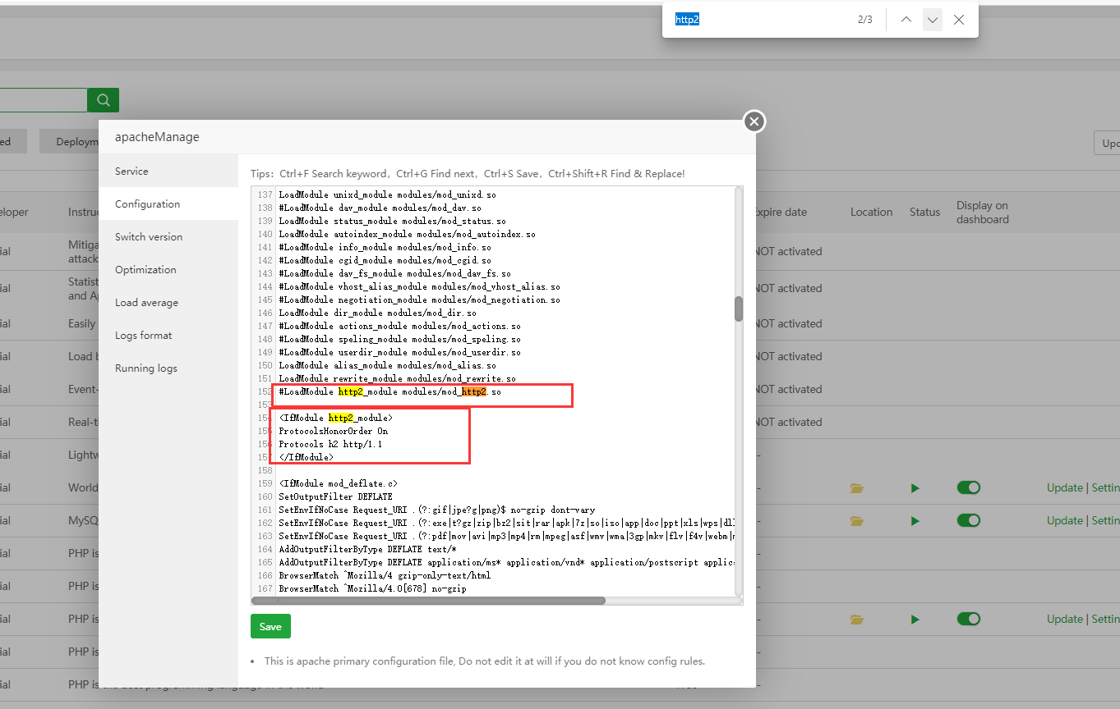The height and width of the screenshot is (709, 1120).
Task: Click the BrowserMatch gzip-only-text/html line
Action: (x=385, y=576)
